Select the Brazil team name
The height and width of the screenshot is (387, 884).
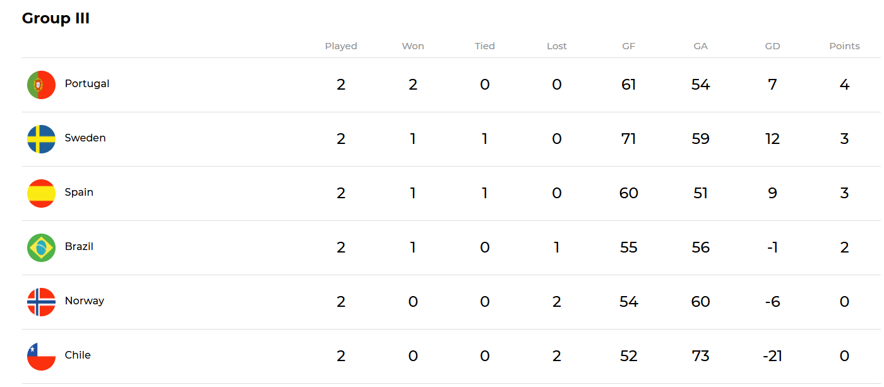coord(79,246)
